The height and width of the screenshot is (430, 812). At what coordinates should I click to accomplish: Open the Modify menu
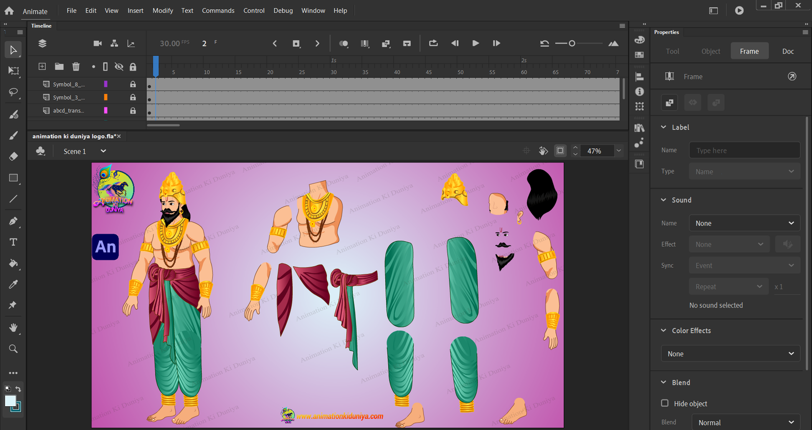(162, 11)
